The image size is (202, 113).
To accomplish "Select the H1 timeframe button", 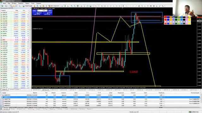I will (108, 6).
